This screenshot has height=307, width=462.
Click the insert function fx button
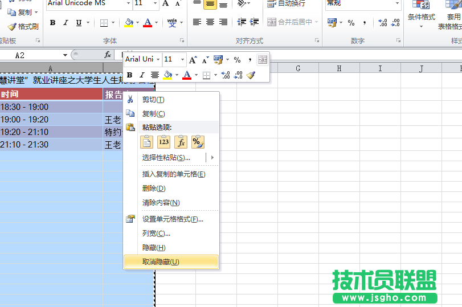click(x=108, y=55)
